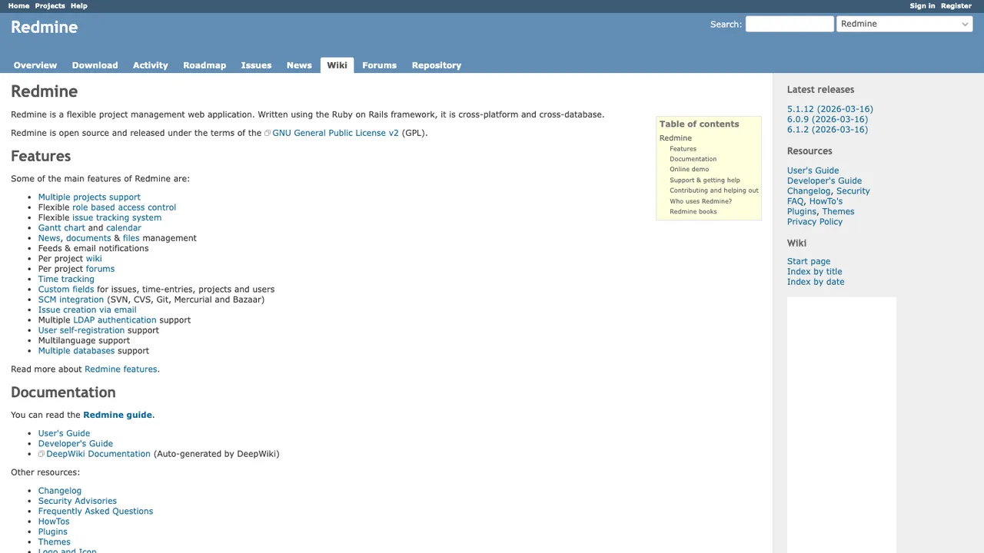Open issue tracking system link

point(117,217)
